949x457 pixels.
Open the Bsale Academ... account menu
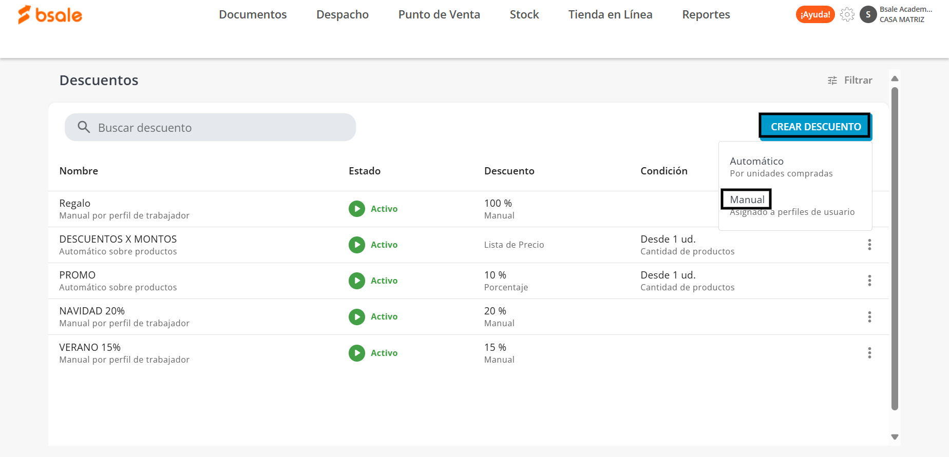tap(906, 14)
